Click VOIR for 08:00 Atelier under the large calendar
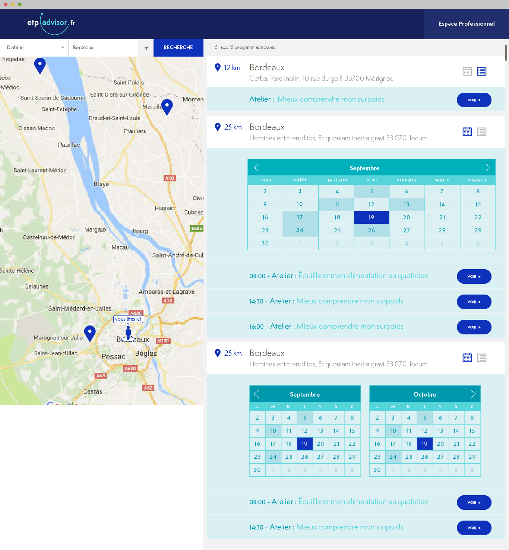This screenshot has width=509, height=550. click(474, 276)
